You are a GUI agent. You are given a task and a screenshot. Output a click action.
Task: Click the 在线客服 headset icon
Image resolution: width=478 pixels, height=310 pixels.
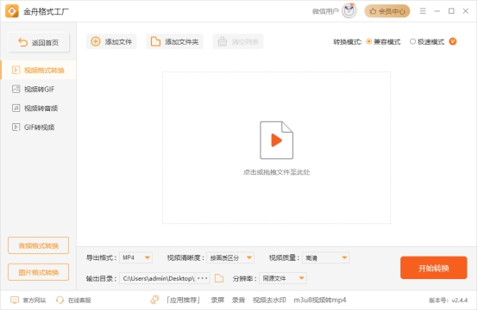[x=60, y=301]
